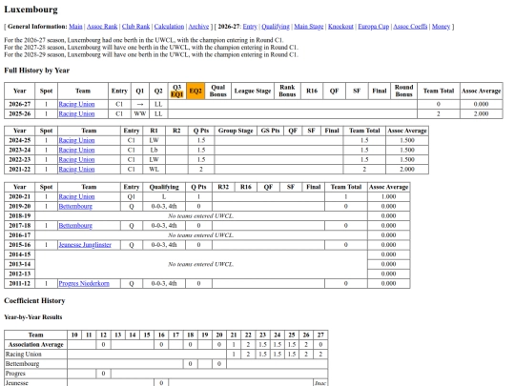Follow the Europa Cup link
Viewport: 515px width, 386px height.
click(x=374, y=27)
